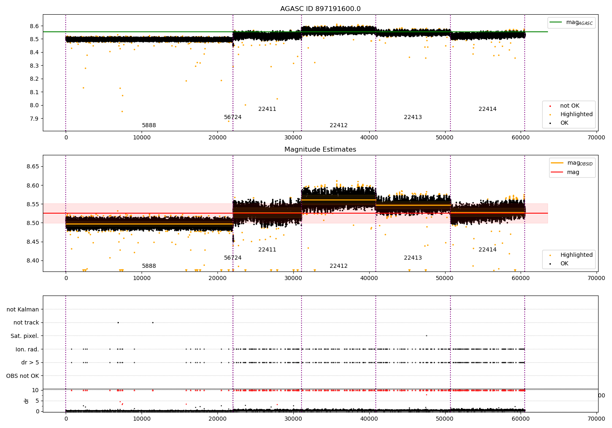Click y-axis tick "8.65" on Magnitude Estimates plot
This screenshot has height=428, width=612.
33,167
